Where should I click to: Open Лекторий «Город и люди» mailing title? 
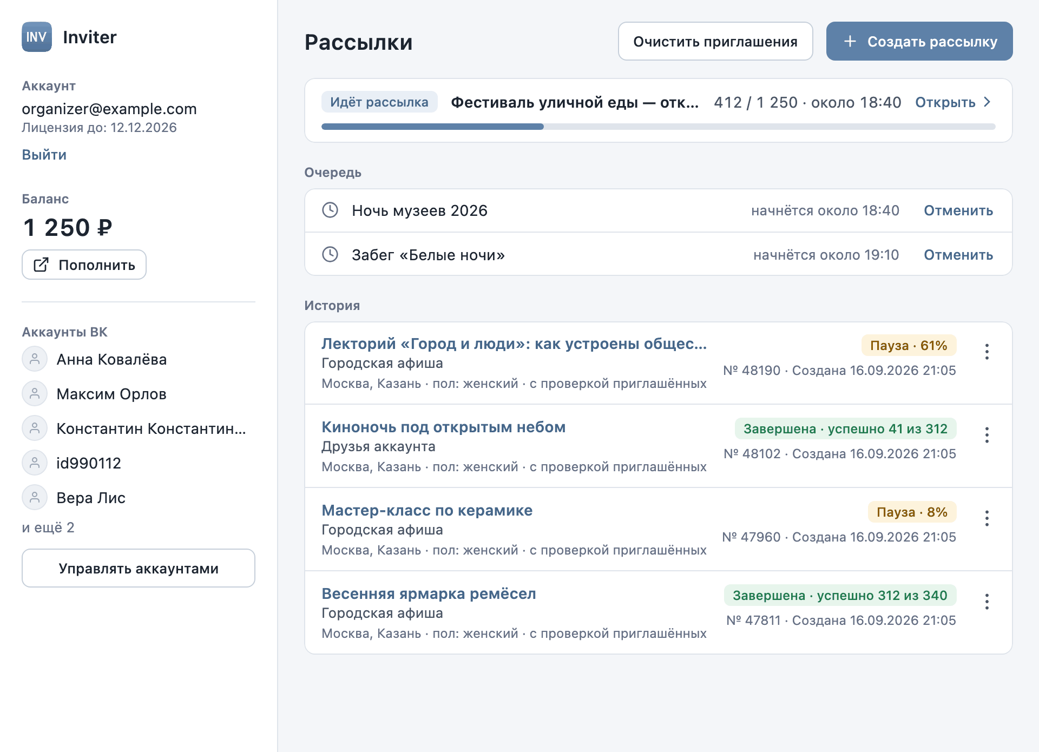514,344
